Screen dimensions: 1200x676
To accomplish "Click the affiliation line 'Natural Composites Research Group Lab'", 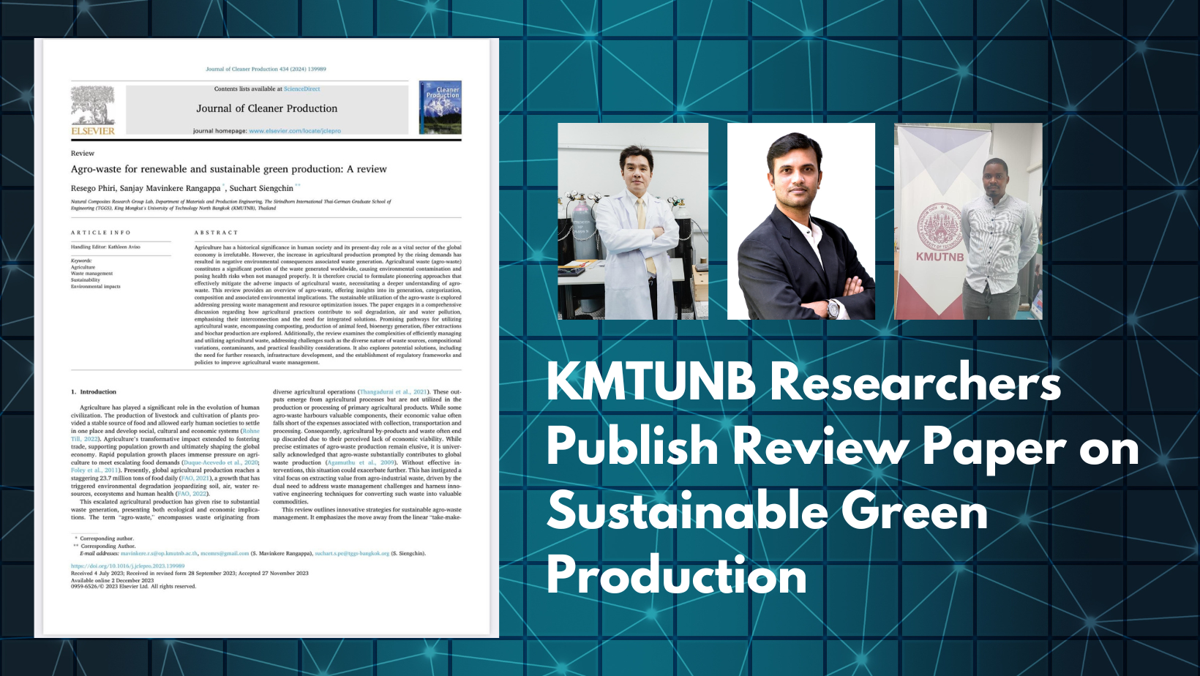I will point(230,205).
